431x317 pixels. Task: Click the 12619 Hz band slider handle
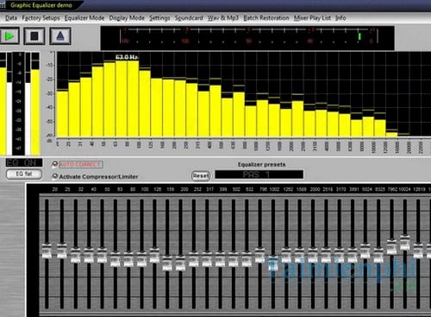click(x=418, y=251)
